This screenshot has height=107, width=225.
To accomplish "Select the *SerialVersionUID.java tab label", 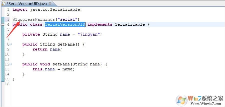I will (27, 4).
